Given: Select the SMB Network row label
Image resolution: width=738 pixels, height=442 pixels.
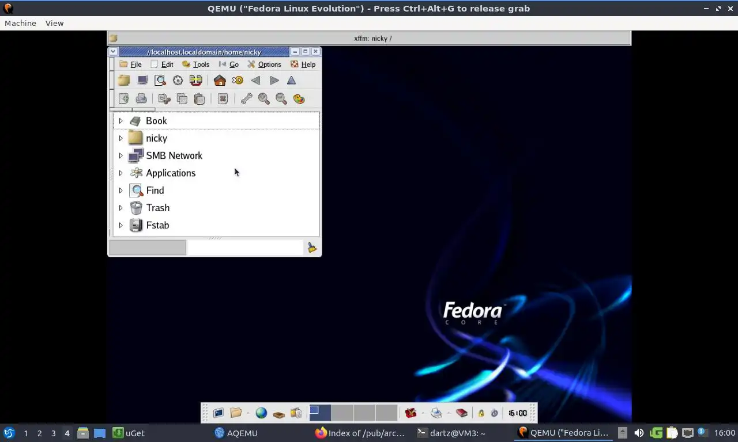Looking at the screenshot, I should click(x=174, y=155).
